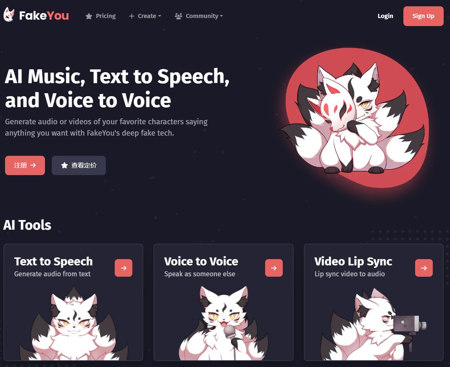Click the FakeYou brand name text
The height and width of the screenshot is (367, 450).
(44, 16)
